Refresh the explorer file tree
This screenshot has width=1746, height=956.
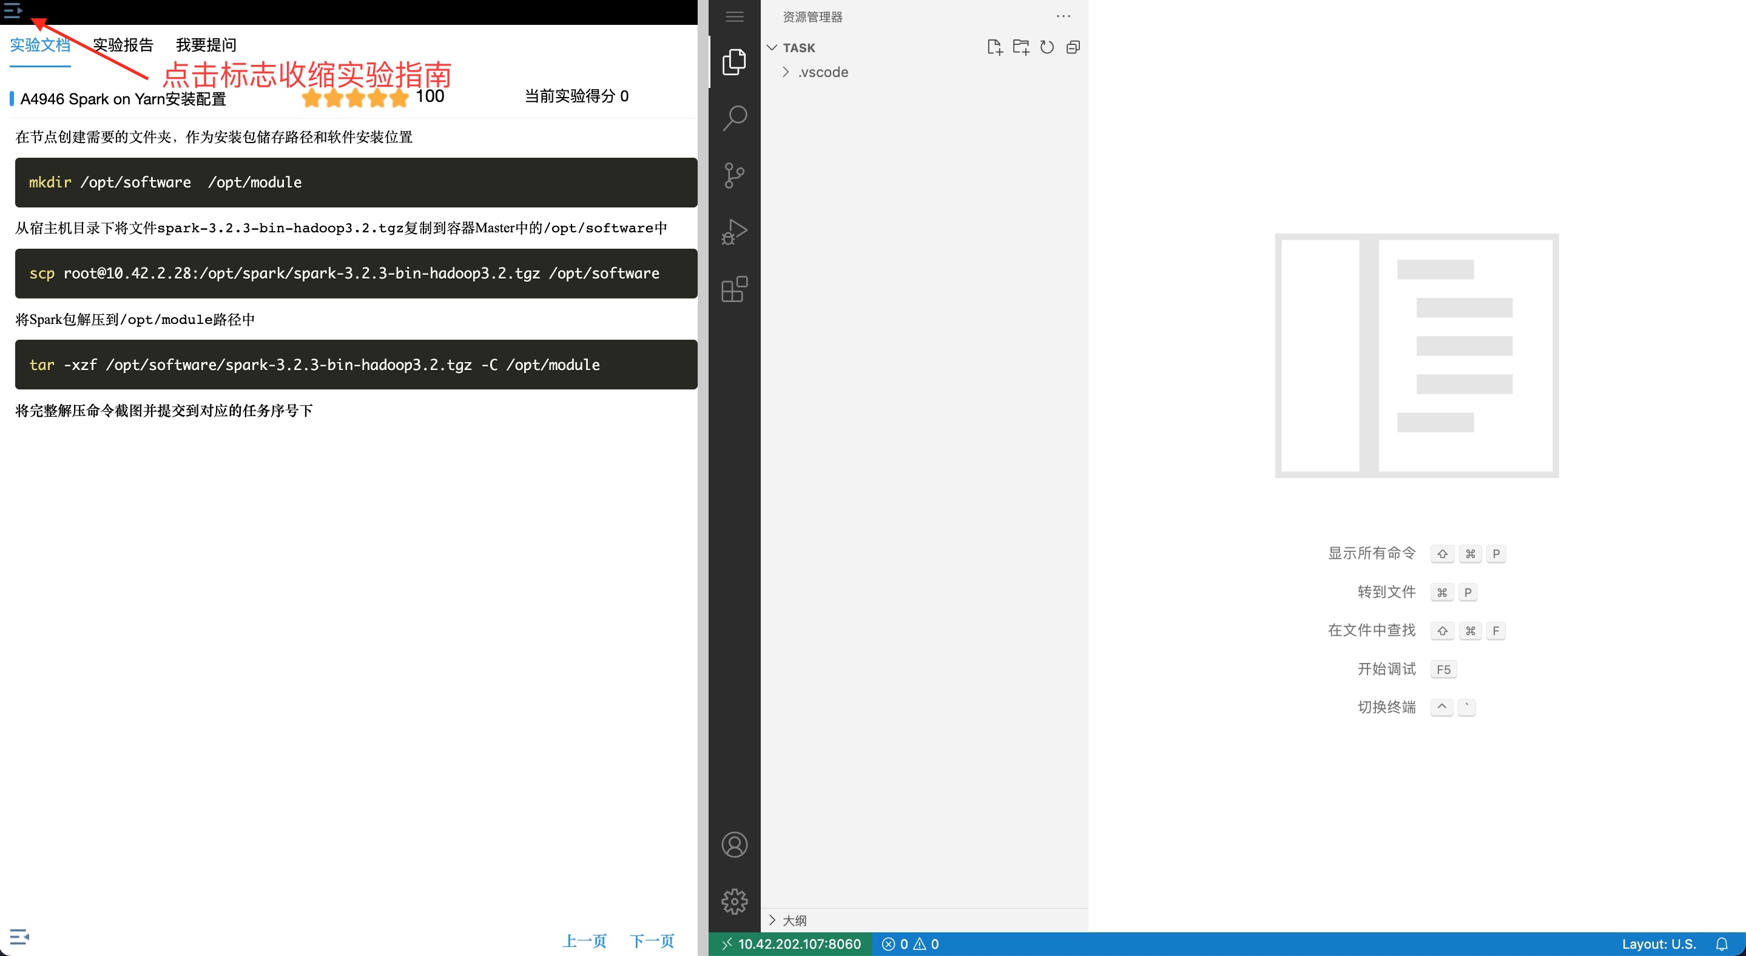1047,47
